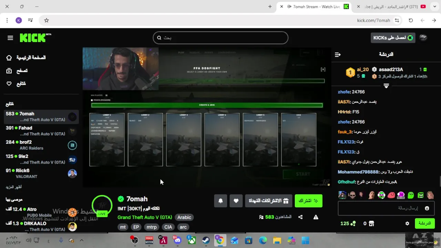Click the heart follow button
441x248 pixels.
click(236, 201)
